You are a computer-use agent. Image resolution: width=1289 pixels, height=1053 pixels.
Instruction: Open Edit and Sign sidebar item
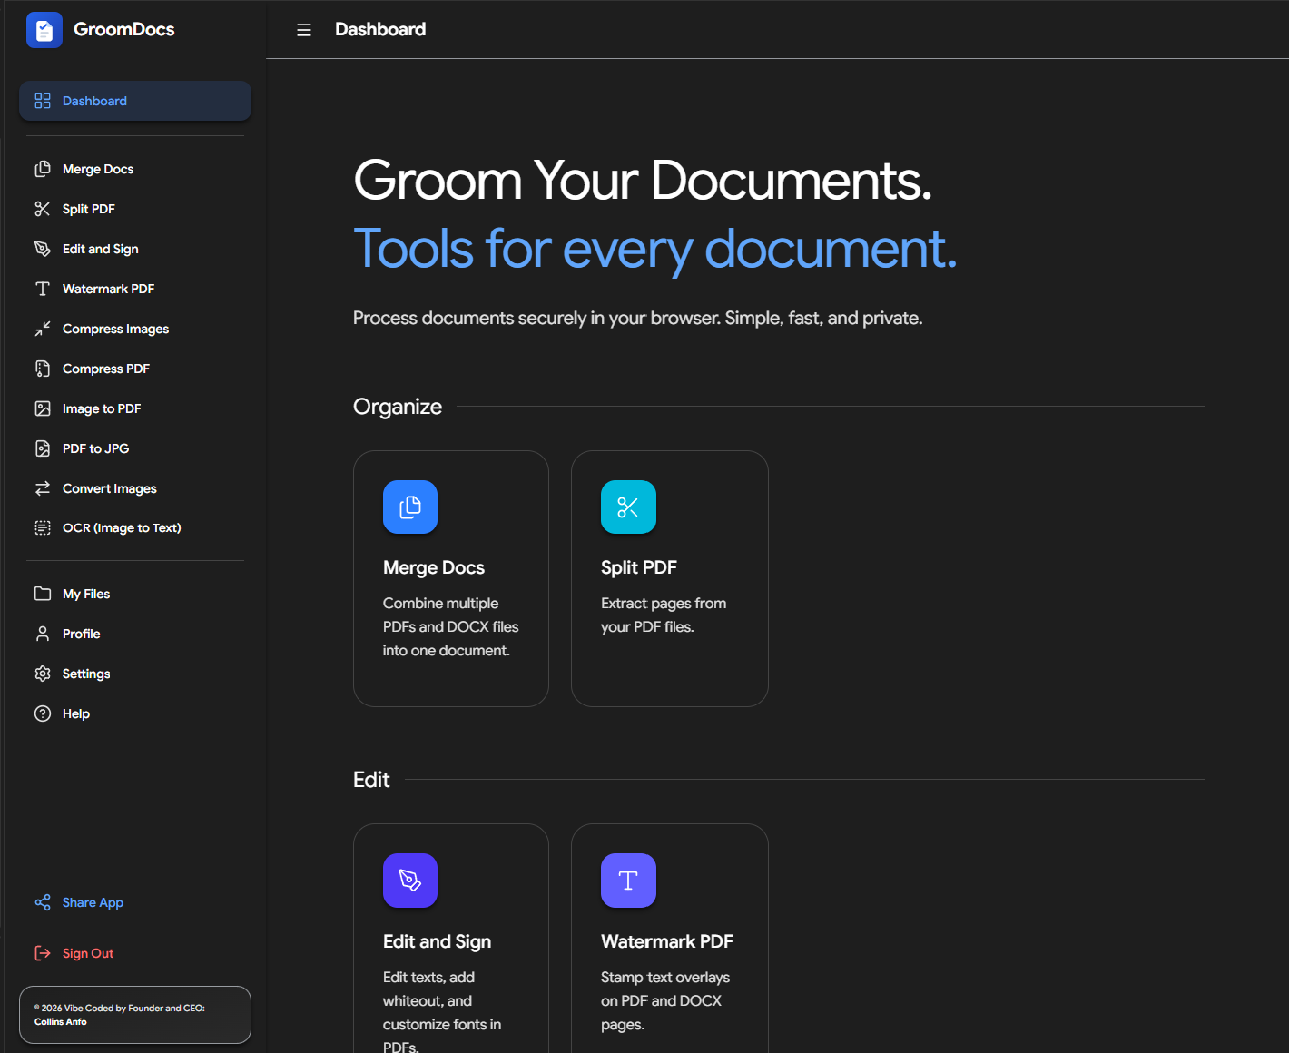tap(135, 249)
